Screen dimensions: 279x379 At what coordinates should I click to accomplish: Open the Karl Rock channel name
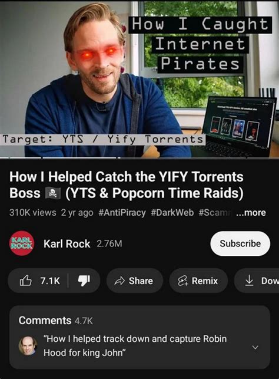tap(67, 243)
